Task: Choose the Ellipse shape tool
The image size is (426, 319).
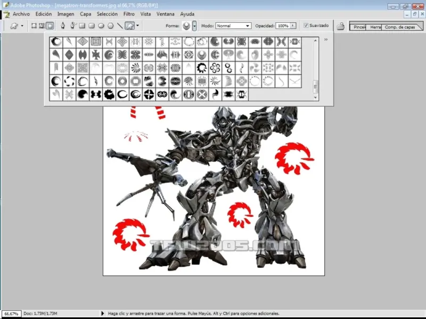Action: (101, 26)
